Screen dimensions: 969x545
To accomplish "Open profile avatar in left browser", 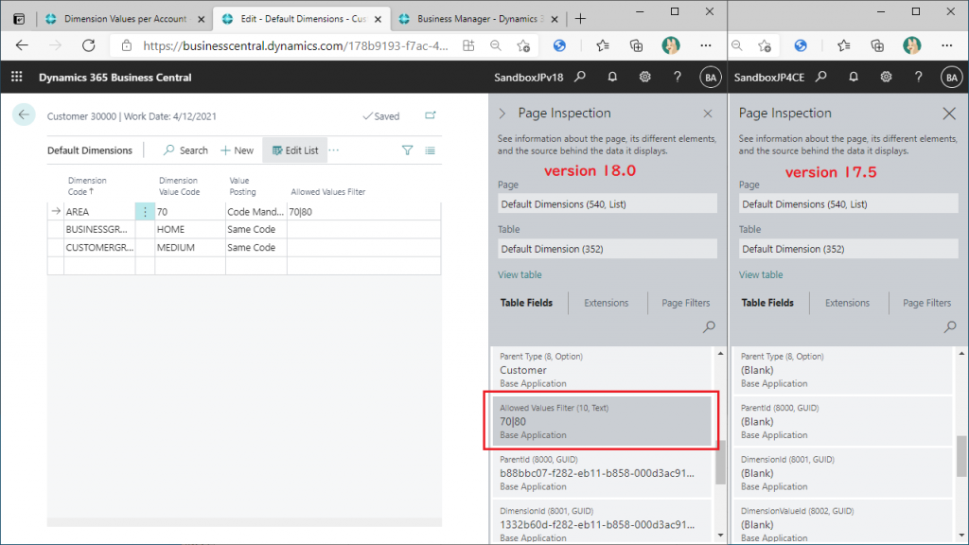I will pyautogui.click(x=671, y=45).
